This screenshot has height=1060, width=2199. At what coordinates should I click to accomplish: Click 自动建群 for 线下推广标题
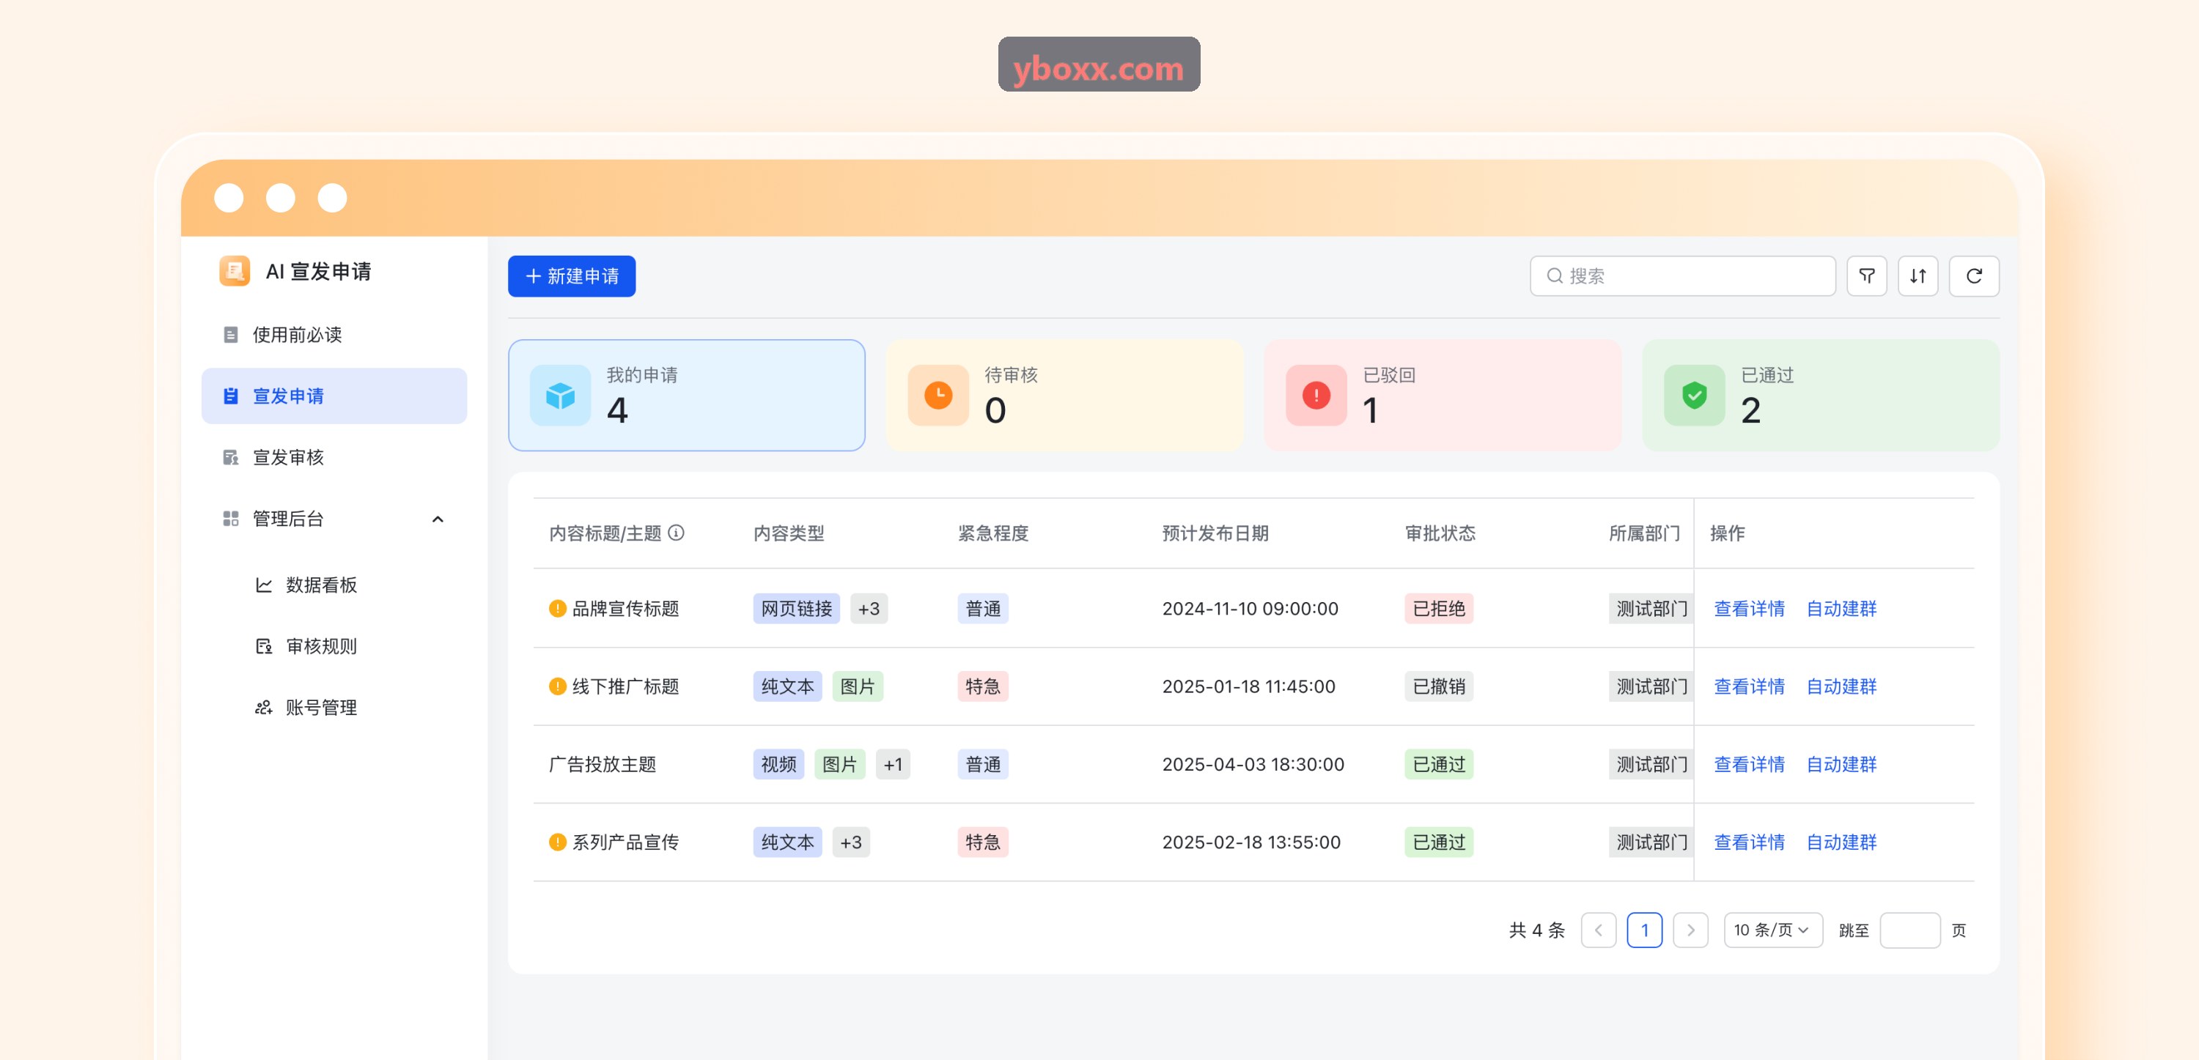[1841, 686]
